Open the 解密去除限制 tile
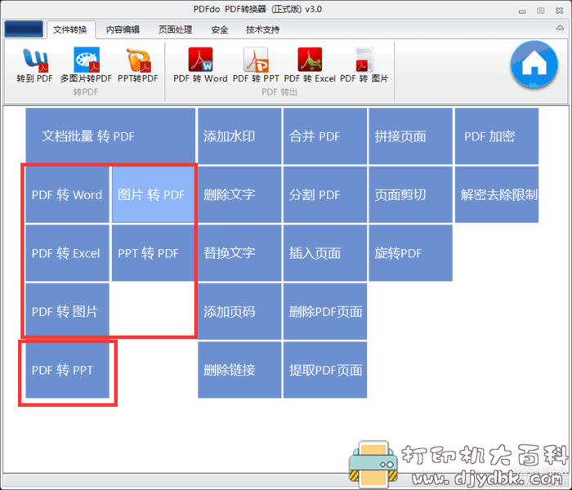This screenshot has width=572, height=490. (x=497, y=194)
